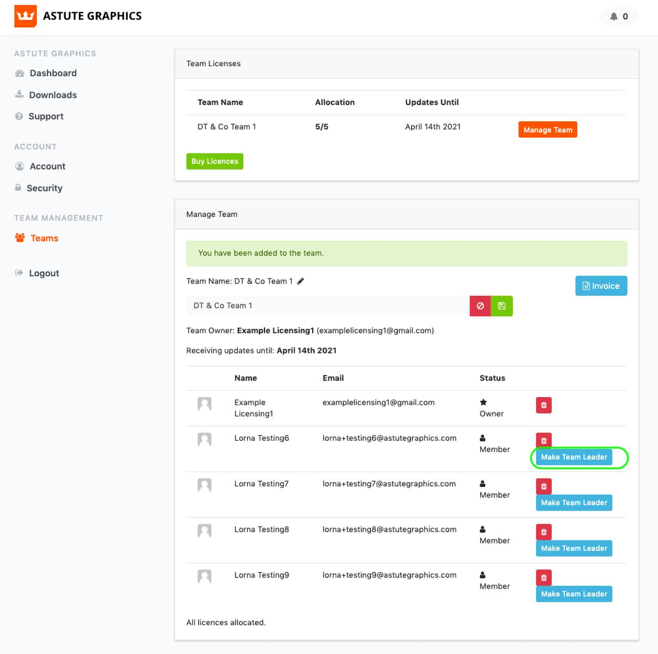Screen dimensions: 658x654
Task: Remove Lorna Testing8 with trash icon
Action: coord(543,532)
